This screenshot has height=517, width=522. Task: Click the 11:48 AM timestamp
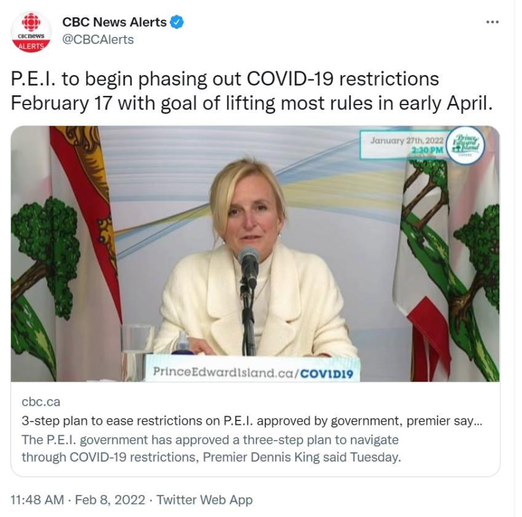[x=38, y=500]
